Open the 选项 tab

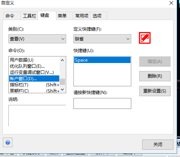click(99, 16)
